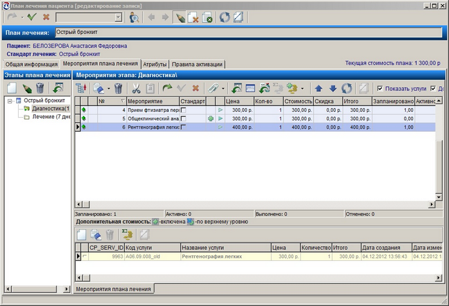This screenshot has height=306, width=449.
Task: Click the blue window form icon in activities toolbar
Action: click(x=250, y=89)
